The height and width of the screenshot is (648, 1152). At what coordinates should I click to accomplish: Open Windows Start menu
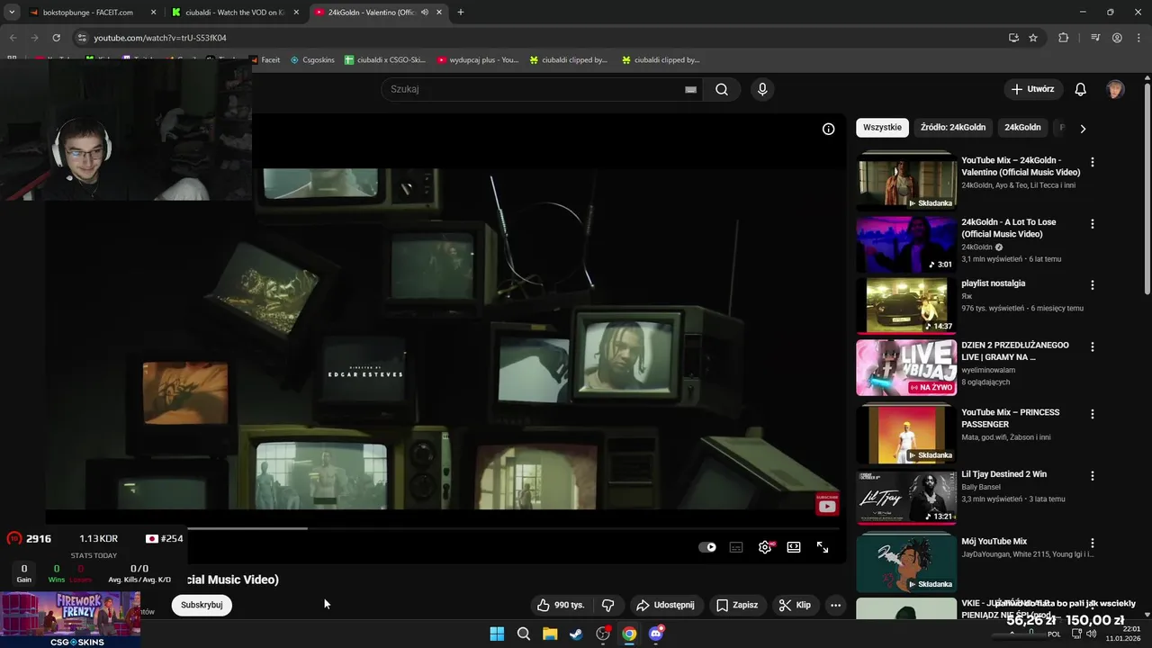[x=497, y=634]
